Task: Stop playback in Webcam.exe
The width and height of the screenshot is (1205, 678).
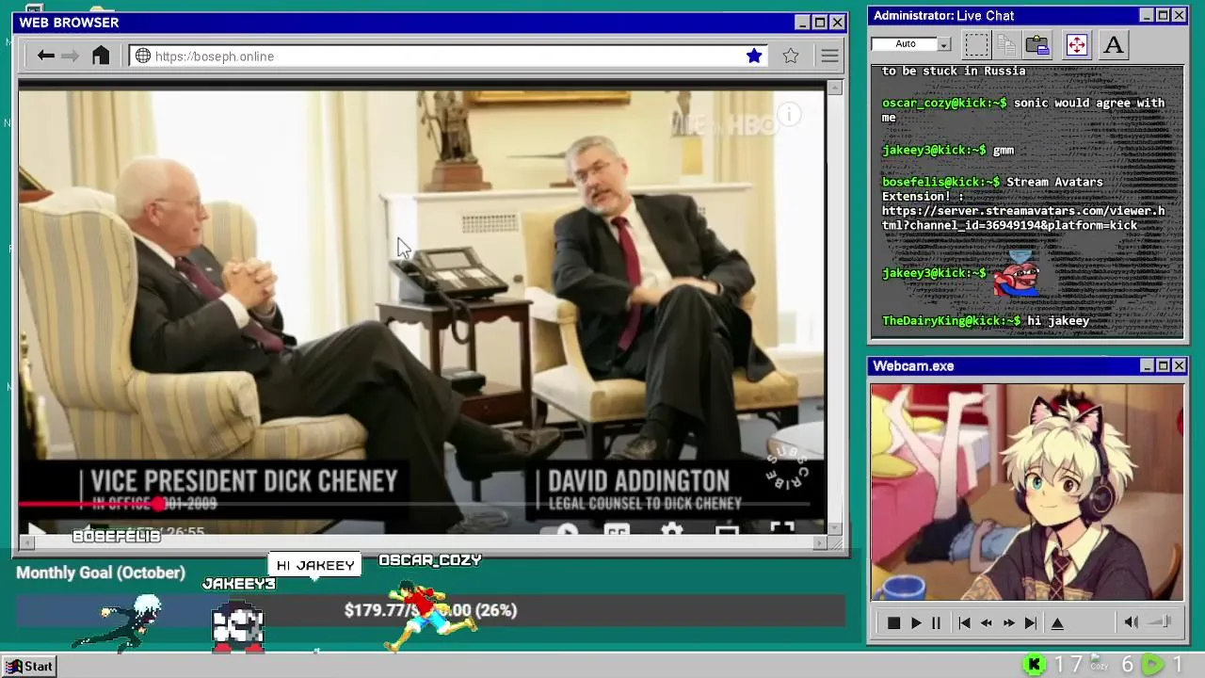Action: [893, 622]
